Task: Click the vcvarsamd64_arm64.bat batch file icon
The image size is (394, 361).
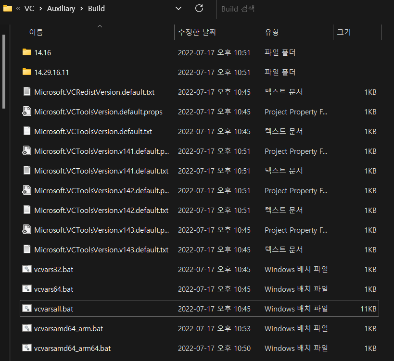Action: [x=27, y=348]
